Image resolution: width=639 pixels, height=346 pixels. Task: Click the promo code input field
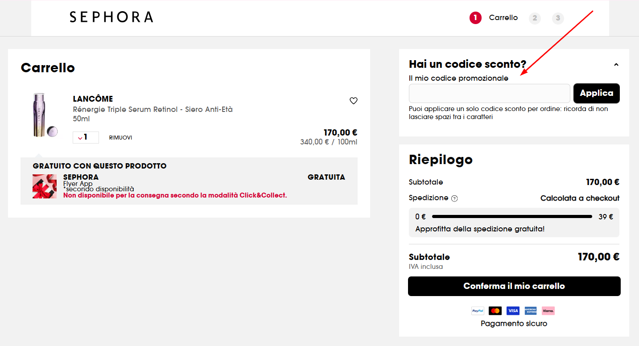point(489,93)
